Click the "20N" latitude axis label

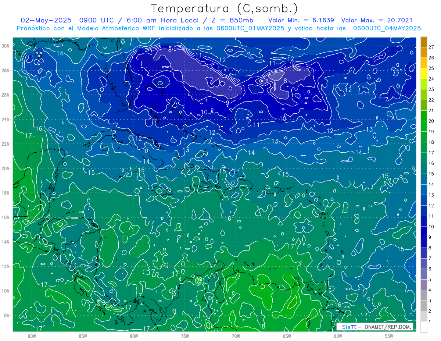6,168
